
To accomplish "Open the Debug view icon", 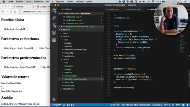I will 54,33.
